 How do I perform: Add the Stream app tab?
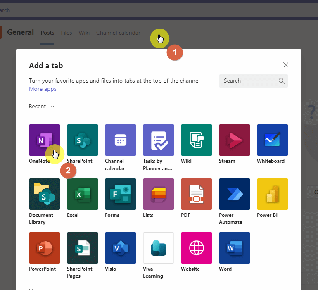pyautogui.click(x=235, y=140)
